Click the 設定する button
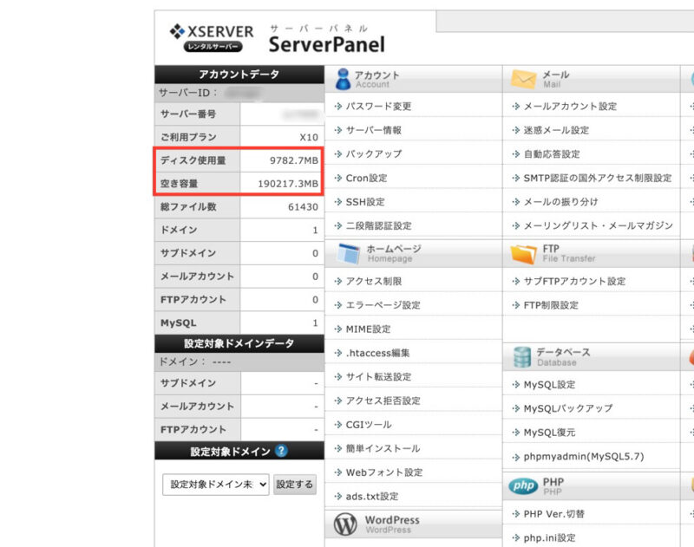Image resolution: width=694 pixels, height=547 pixels. pyautogui.click(x=295, y=485)
